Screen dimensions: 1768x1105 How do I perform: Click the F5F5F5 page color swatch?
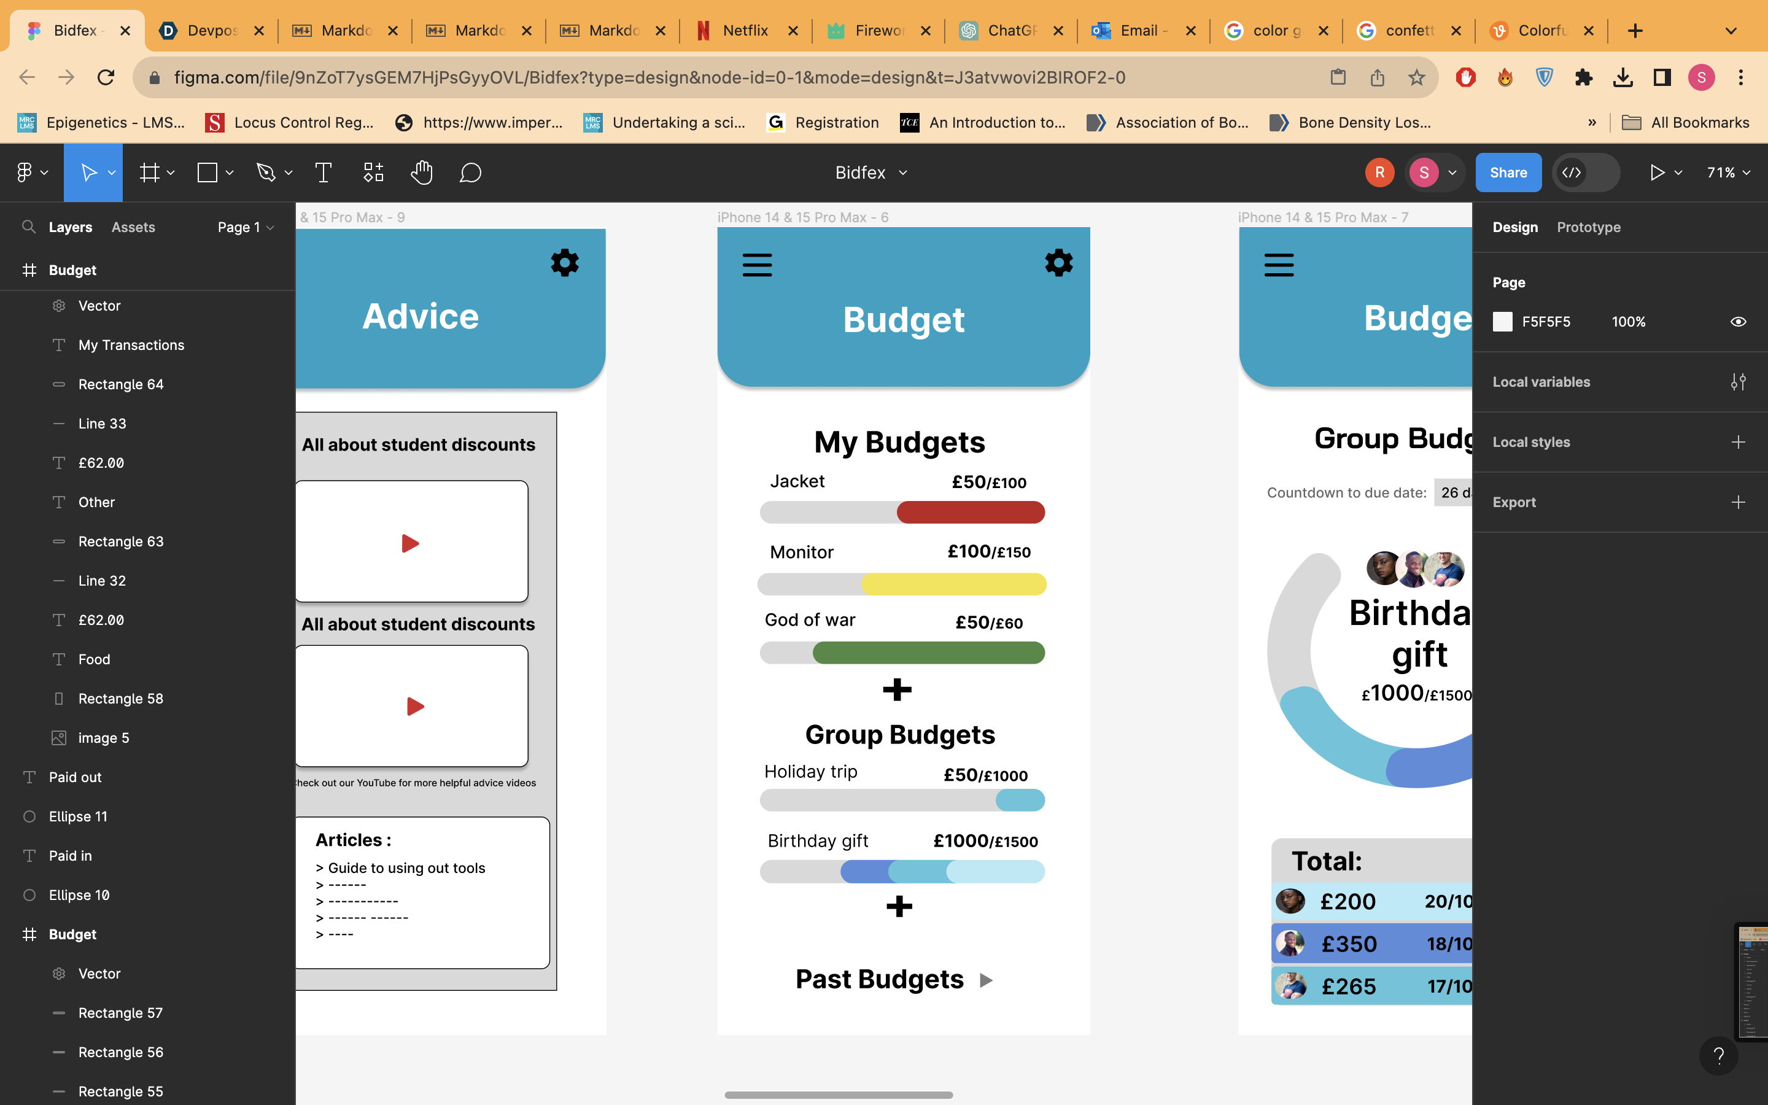point(1502,322)
